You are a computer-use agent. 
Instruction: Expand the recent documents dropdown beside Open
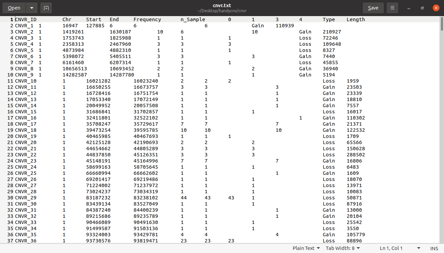click(x=31, y=8)
